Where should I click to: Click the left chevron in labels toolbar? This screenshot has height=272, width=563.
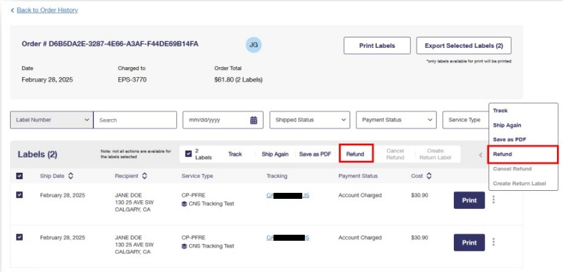[480, 154]
